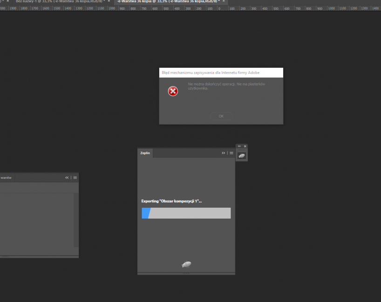Collapse the Zeplin panel with its double-arrow chevron
Viewport: 381px width, 302px height.
pyautogui.click(x=223, y=153)
